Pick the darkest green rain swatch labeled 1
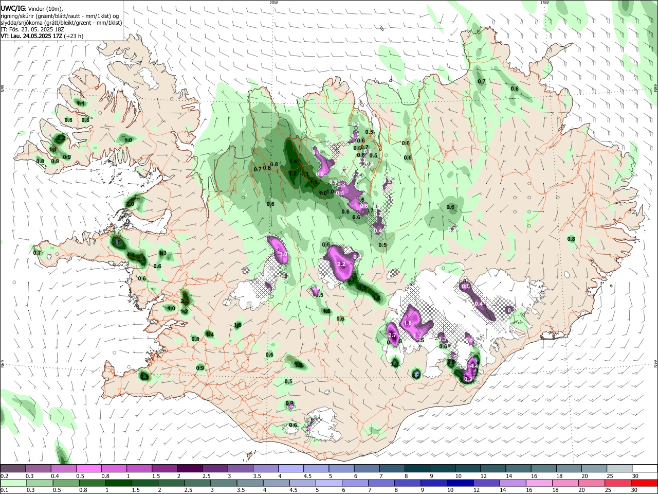Screen dimensions: 658x494 point(118,483)
